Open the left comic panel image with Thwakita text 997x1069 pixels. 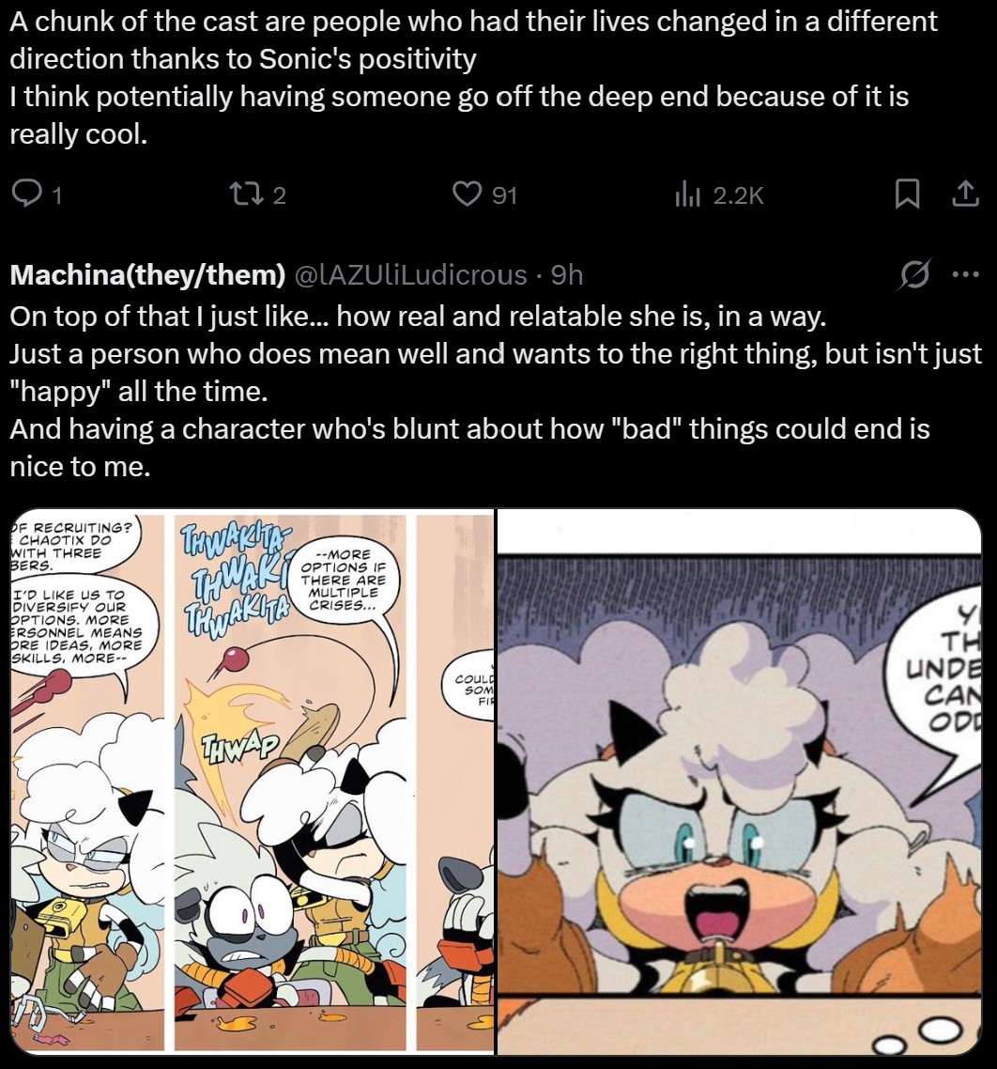(x=251, y=782)
